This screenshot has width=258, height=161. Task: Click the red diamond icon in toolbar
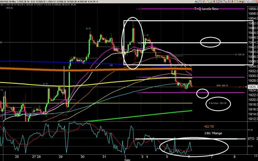click(x=214, y=2)
